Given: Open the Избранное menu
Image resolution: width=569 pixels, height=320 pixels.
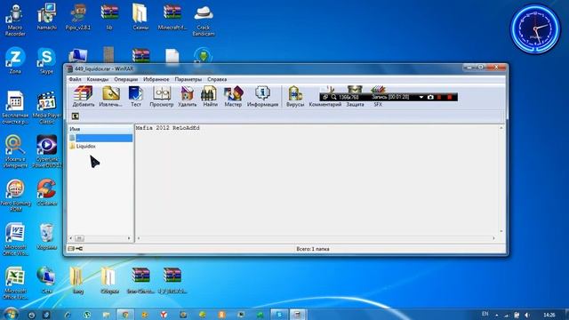Looking at the screenshot, I should [156, 79].
